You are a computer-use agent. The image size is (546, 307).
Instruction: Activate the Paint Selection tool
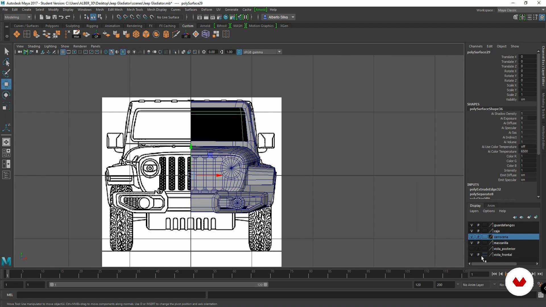coord(6,73)
